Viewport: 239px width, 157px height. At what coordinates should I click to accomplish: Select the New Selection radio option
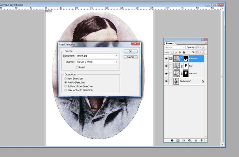tap(65, 78)
